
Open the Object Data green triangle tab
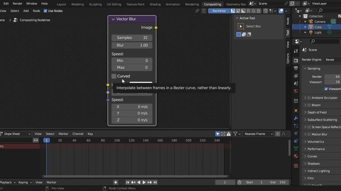click(x=296, y=149)
